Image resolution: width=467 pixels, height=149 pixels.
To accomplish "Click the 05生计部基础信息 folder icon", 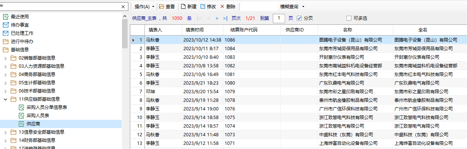I will (x=14, y=83).
